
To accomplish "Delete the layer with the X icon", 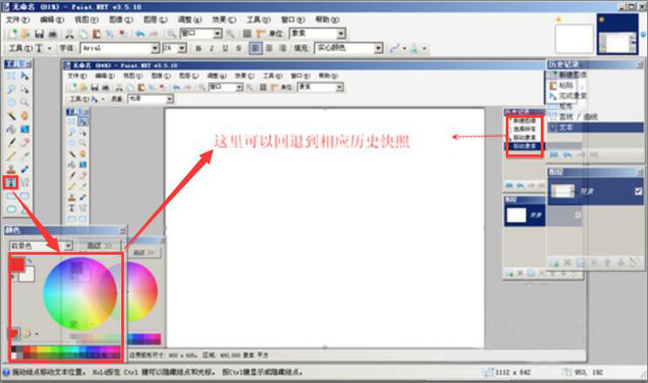I will pos(568,263).
